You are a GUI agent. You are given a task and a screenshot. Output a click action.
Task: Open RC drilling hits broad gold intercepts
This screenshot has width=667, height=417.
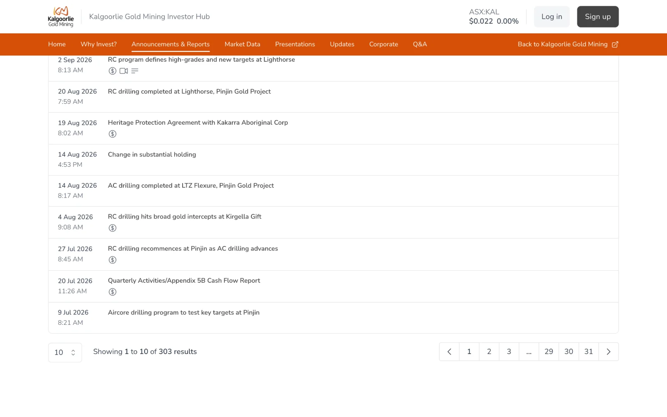tap(185, 216)
